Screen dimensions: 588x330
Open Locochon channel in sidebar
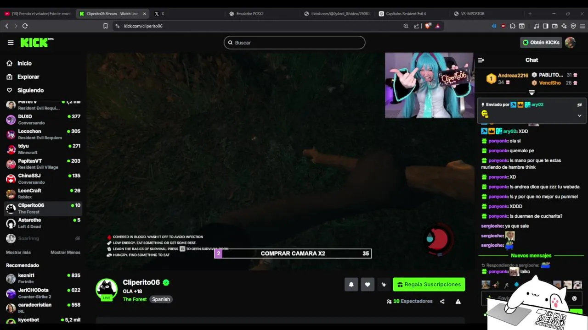tap(43, 134)
